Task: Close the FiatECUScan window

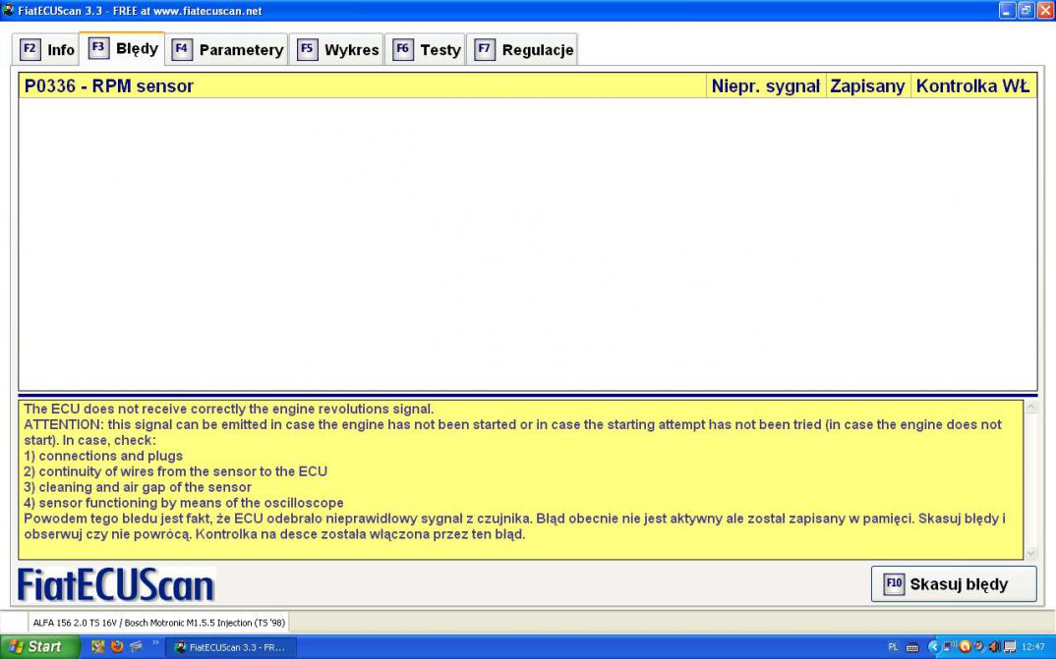Action: (1045, 10)
